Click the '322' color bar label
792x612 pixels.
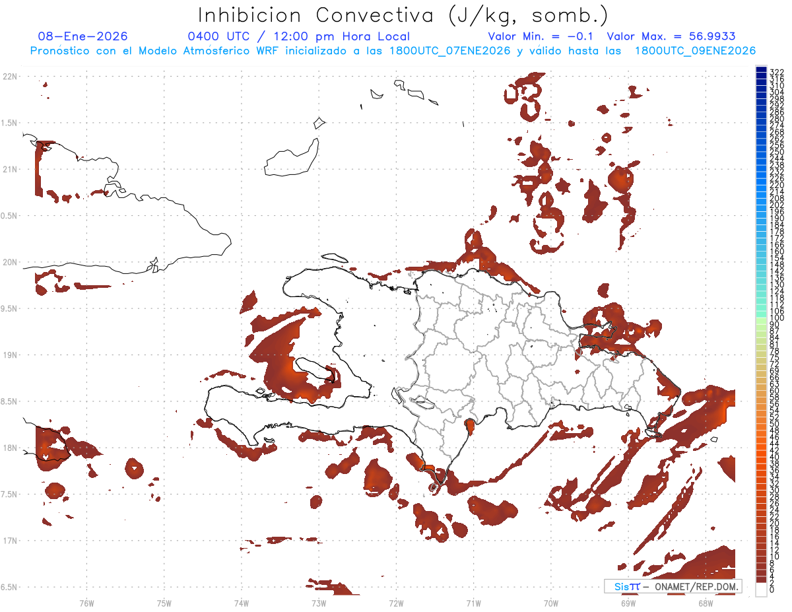[777, 72]
